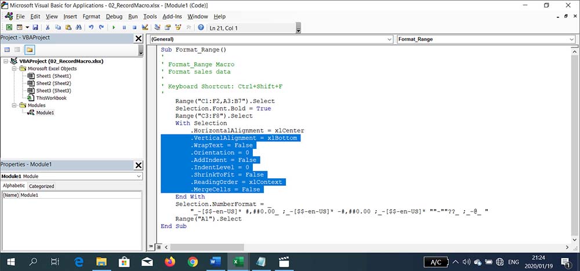Screen dimensions: 580x271
Task: Undo the last action with toolbar icon
Action: pos(91,27)
